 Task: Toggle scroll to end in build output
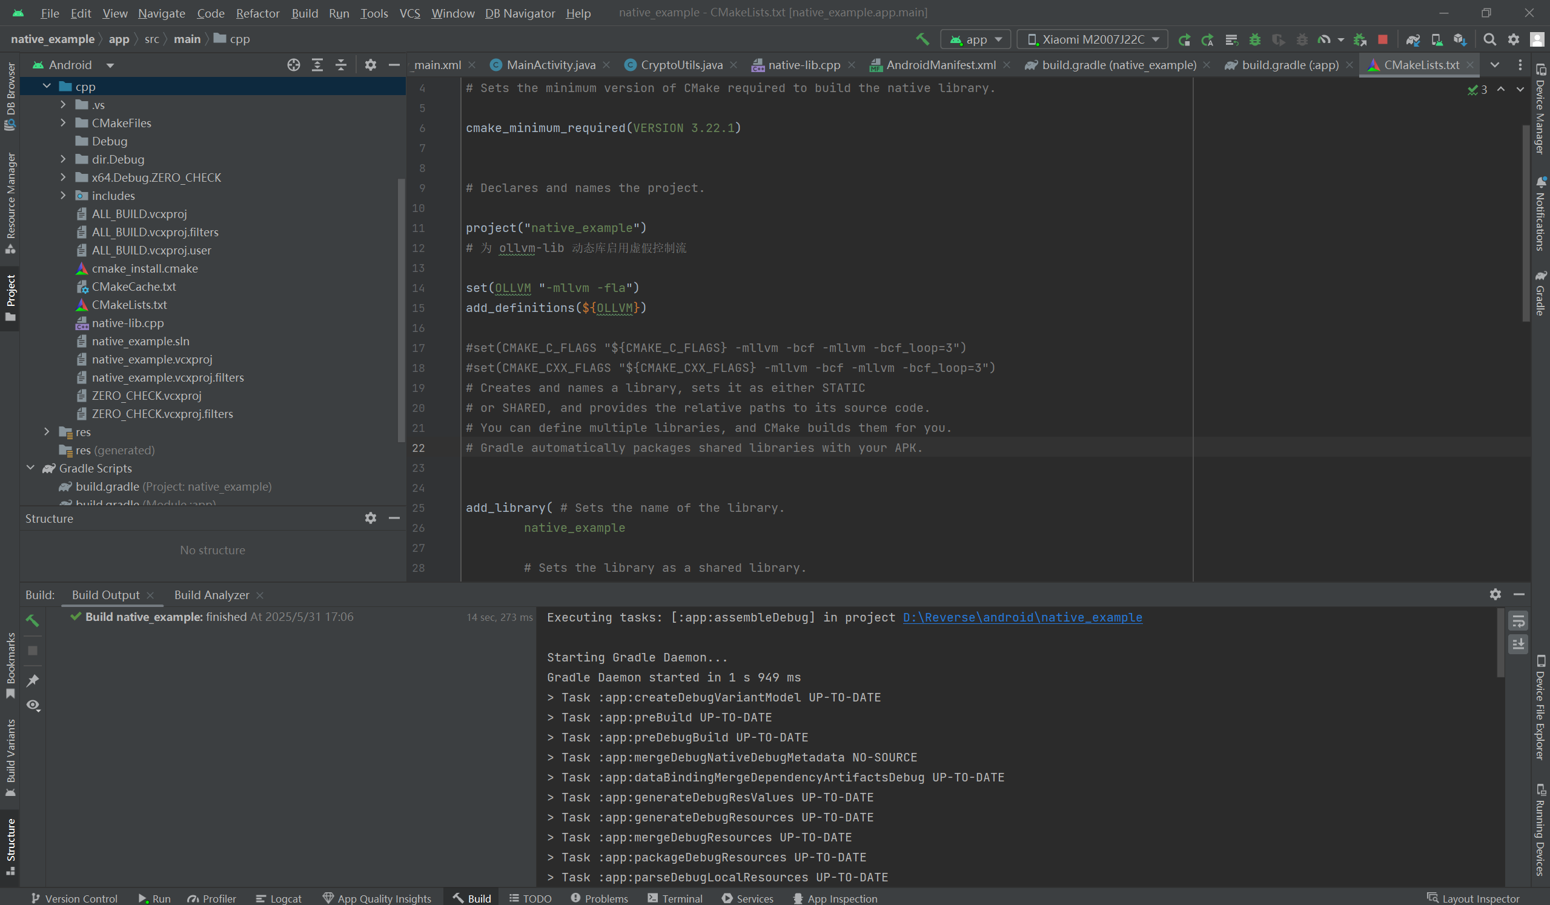pyautogui.click(x=1518, y=644)
